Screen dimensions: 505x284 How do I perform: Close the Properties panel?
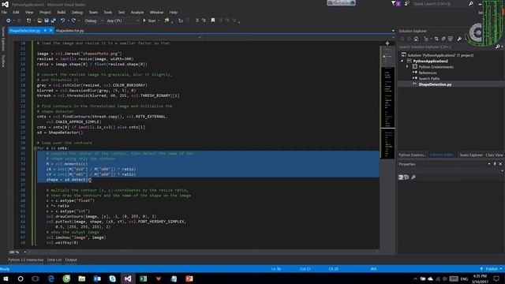coord(500,164)
